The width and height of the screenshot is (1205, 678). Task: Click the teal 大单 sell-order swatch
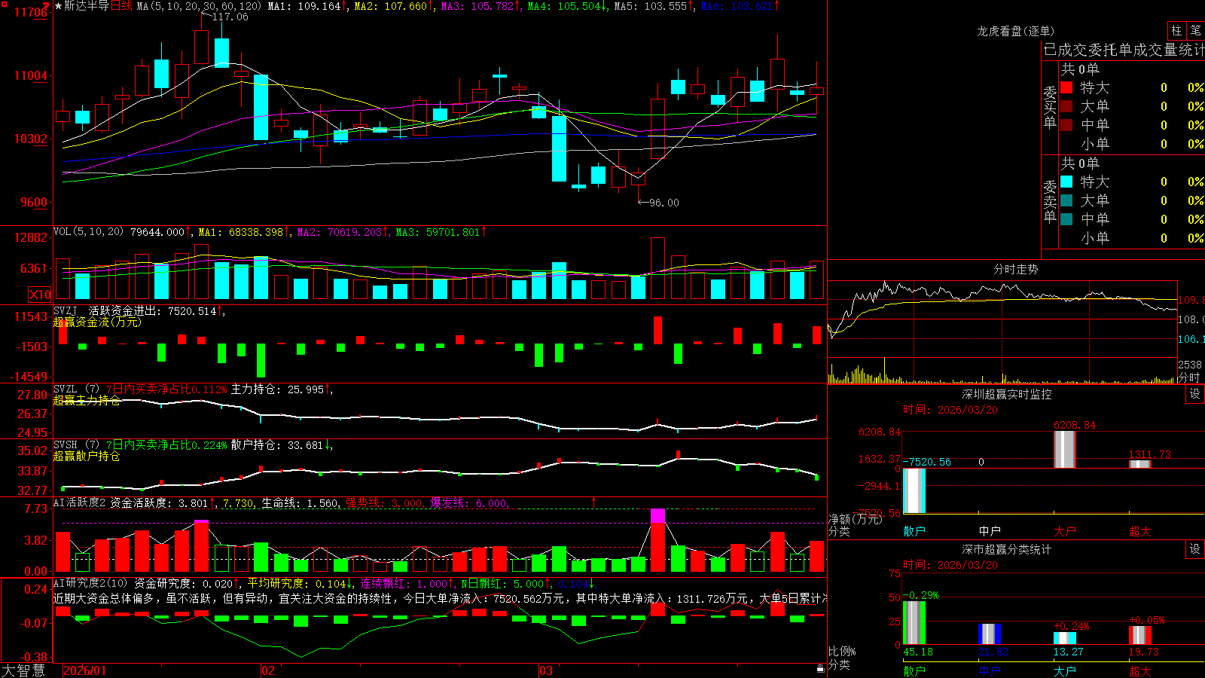click(x=1066, y=200)
